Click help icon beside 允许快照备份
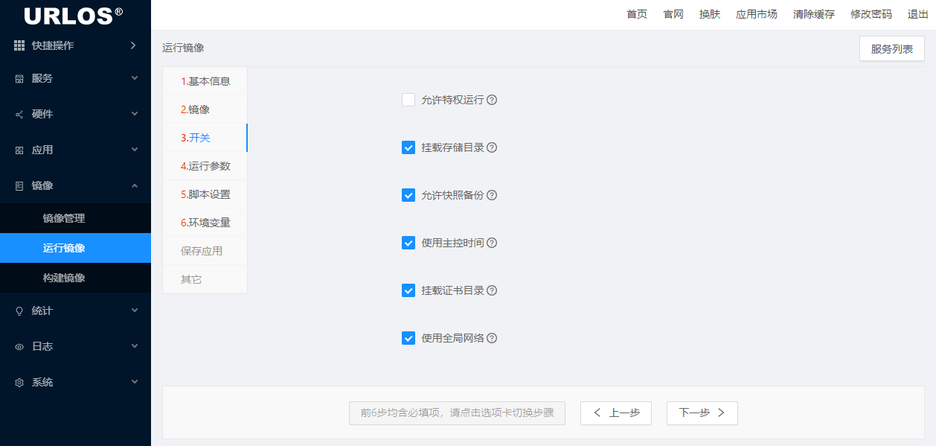936x446 pixels. pos(492,195)
